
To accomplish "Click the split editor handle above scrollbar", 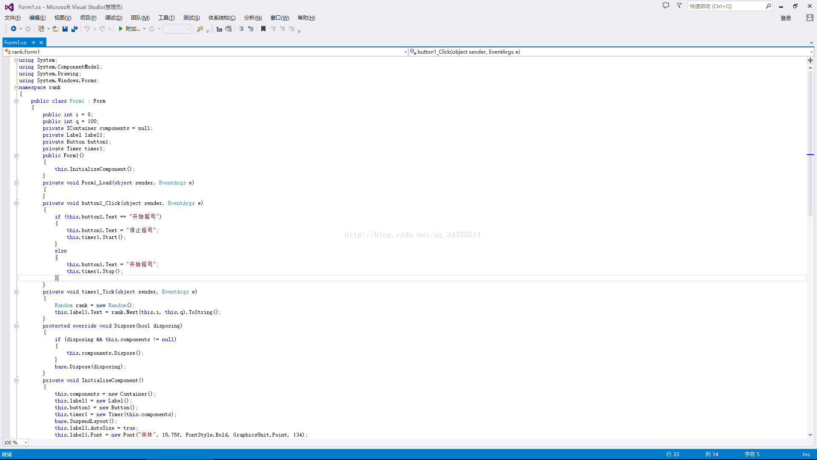I will tap(810, 60).
